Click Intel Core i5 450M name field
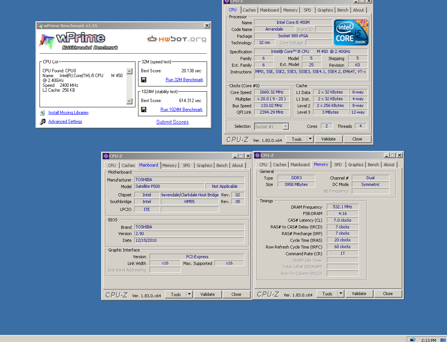The image size is (447, 342). tap(293, 22)
